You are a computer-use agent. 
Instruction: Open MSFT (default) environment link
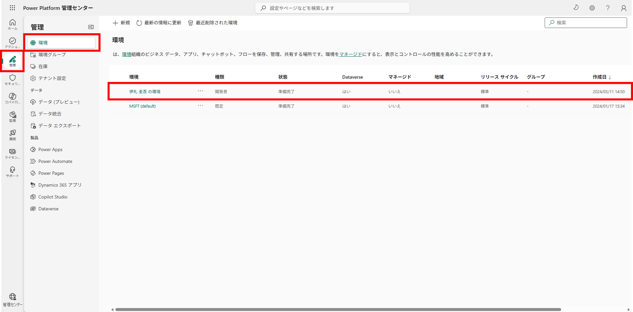(x=143, y=106)
